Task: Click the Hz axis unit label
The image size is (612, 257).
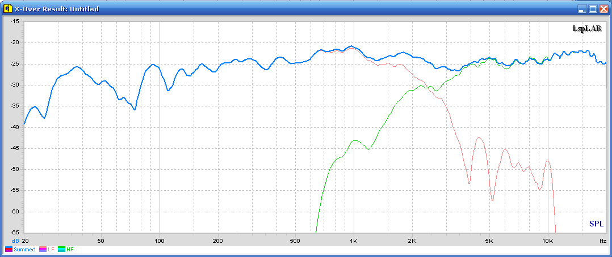Action: [x=603, y=241]
